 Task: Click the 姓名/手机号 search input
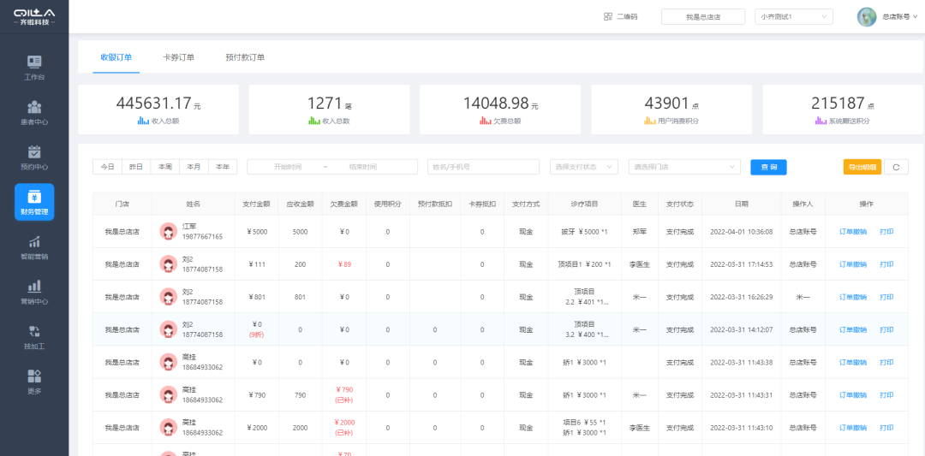click(x=483, y=167)
